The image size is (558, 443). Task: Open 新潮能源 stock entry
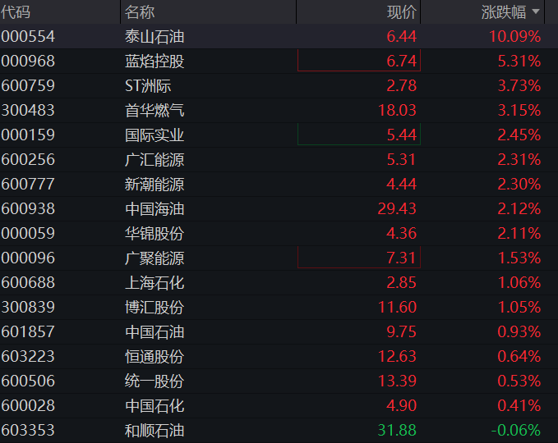(x=154, y=184)
